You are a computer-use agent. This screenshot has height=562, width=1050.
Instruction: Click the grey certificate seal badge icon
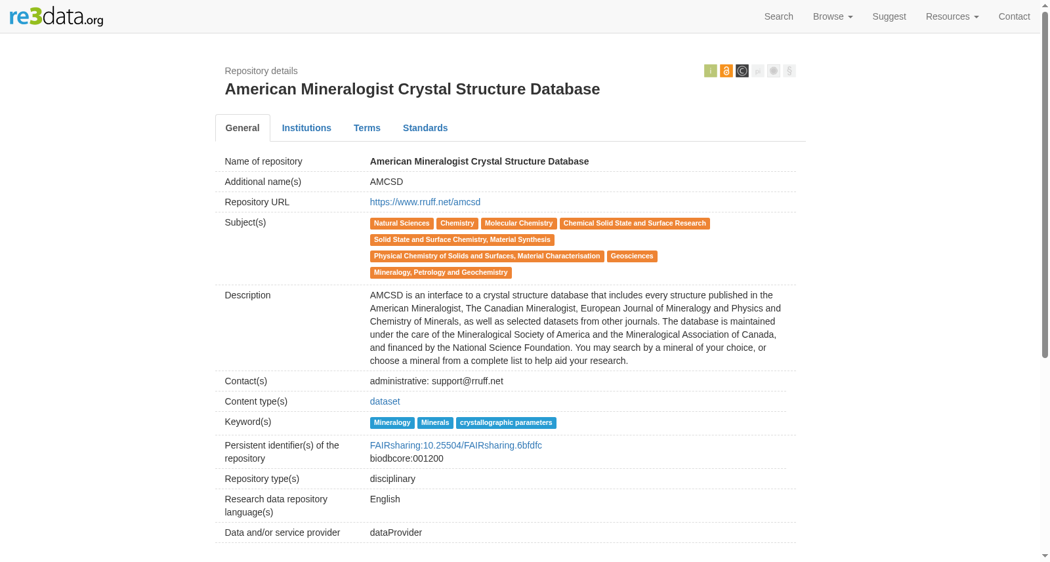[x=773, y=71]
